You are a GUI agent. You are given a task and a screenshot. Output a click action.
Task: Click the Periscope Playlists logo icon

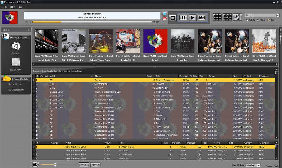(6, 37)
